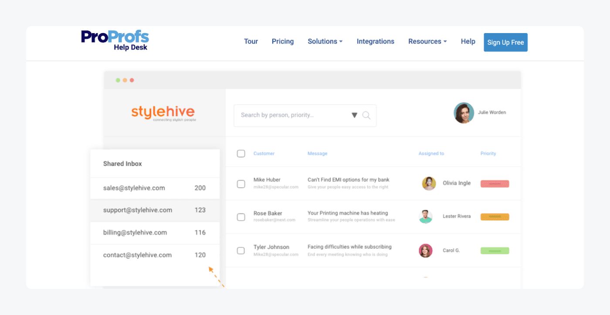Click the search magnifier icon
This screenshot has width=610, height=315.
(x=366, y=115)
